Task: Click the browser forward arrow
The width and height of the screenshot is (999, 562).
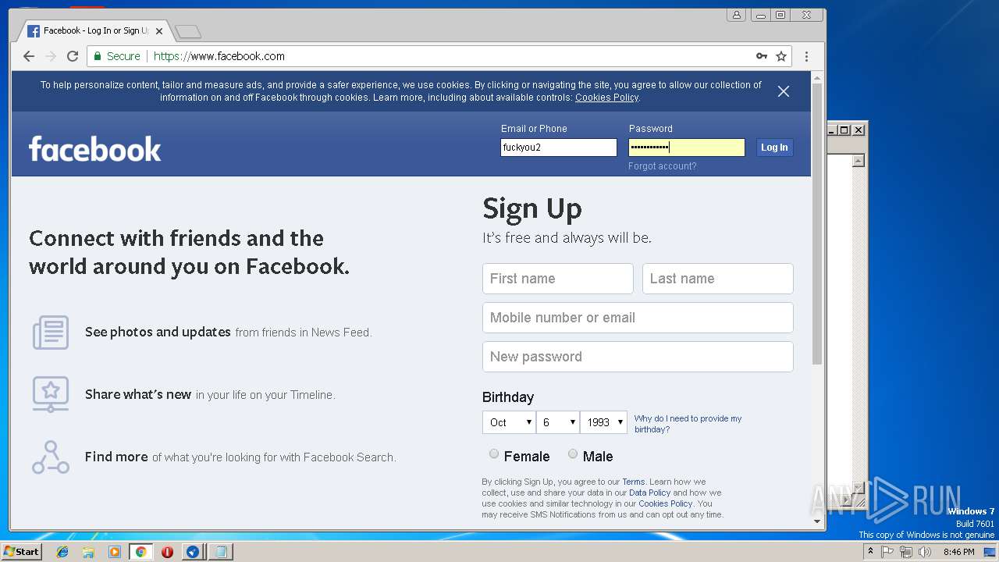Action: 51,56
